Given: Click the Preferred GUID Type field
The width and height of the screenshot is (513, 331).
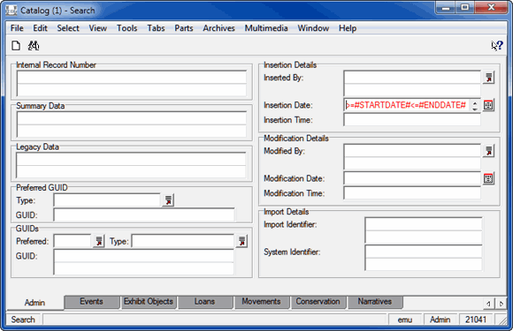Looking at the screenshot, I should click(107, 200).
